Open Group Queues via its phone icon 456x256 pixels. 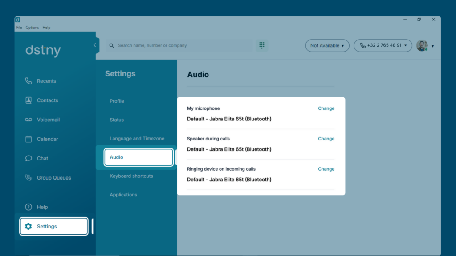point(28,178)
